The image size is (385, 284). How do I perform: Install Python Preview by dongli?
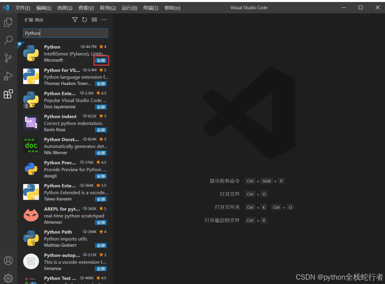point(101,176)
